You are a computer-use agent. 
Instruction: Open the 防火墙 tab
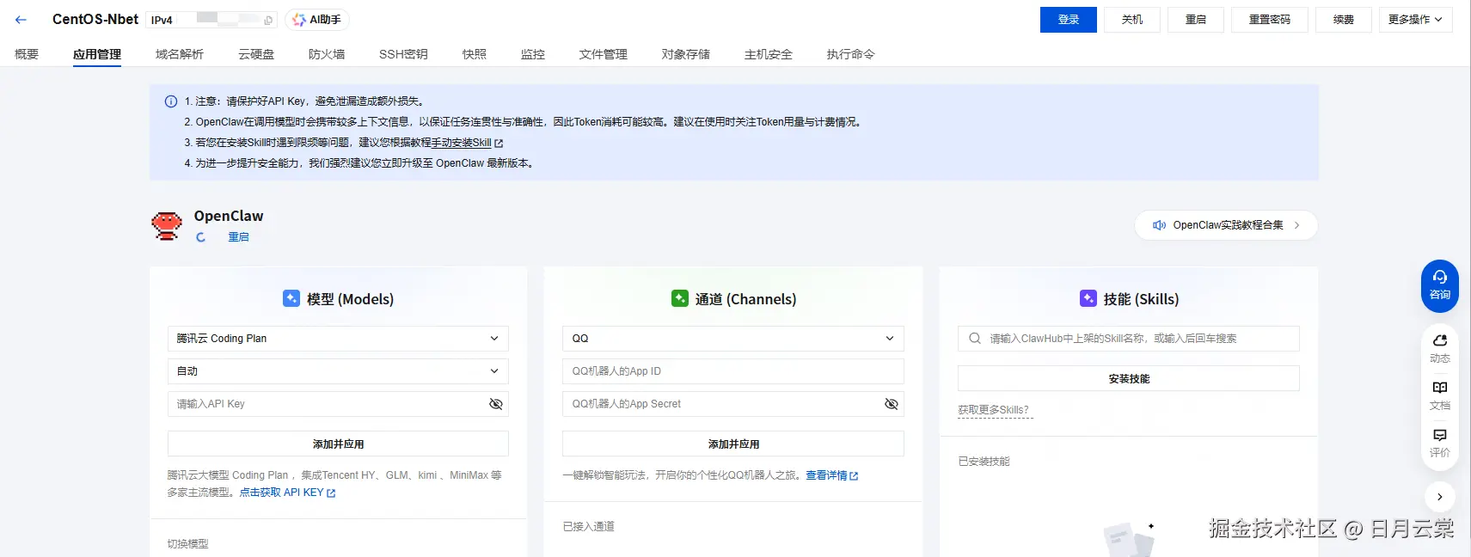click(327, 54)
